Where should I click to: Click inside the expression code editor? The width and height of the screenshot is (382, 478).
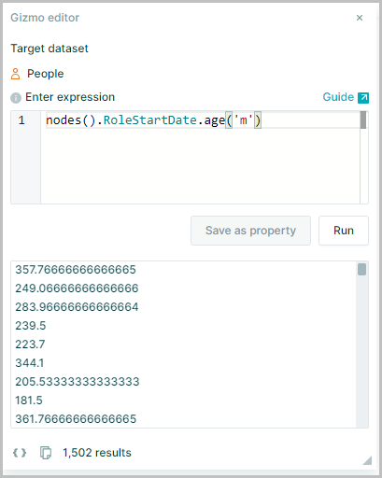[x=200, y=158]
